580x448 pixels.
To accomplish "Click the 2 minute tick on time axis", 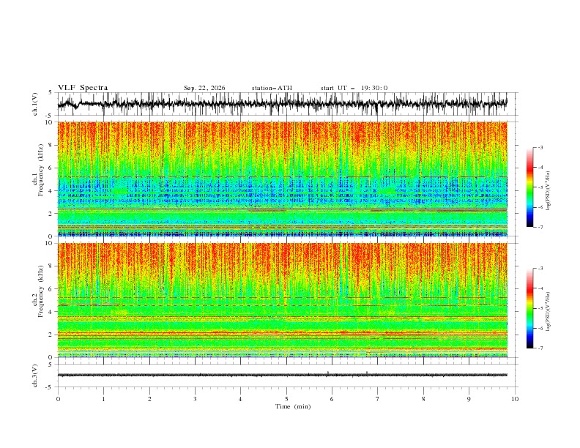I will point(149,399).
